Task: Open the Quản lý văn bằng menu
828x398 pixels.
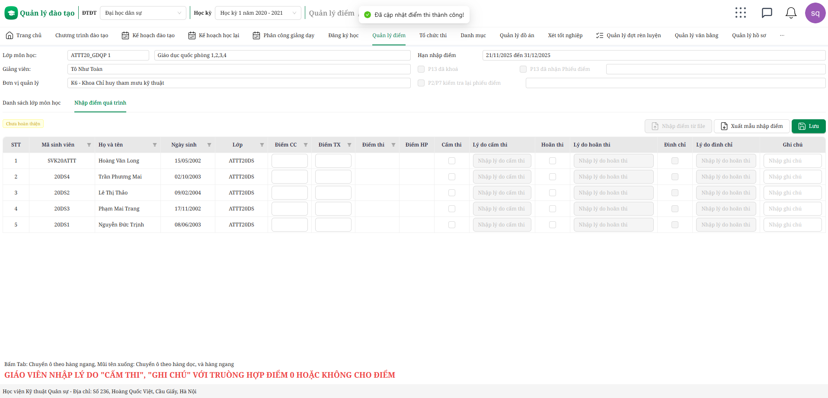Action: click(697, 35)
